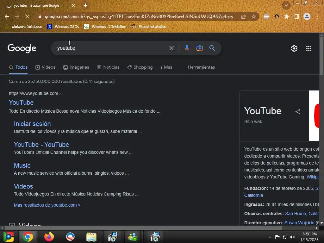This screenshot has width=324, height=243.
Task: Open the Windows ISOs bookmark
Action: (63, 27)
